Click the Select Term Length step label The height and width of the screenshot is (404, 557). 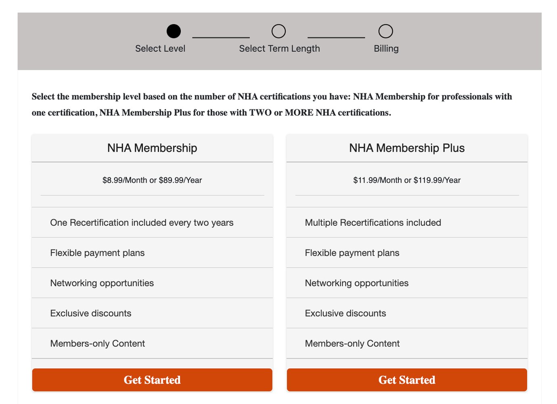click(279, 48)
